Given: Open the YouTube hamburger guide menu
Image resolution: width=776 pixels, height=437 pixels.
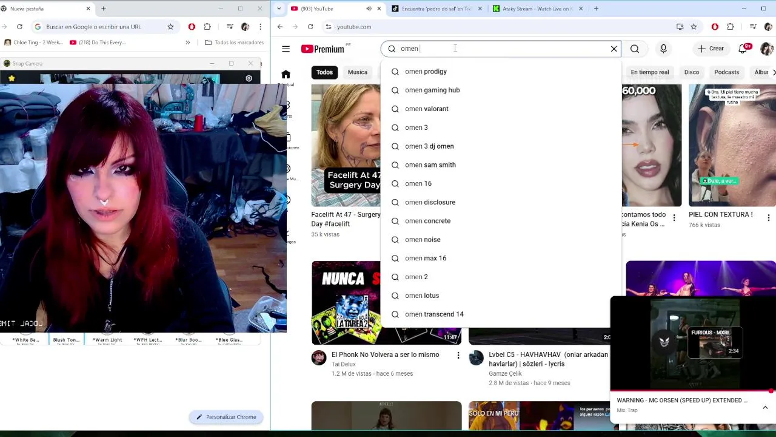Looking at the screenshot, I should pos(286,49).
